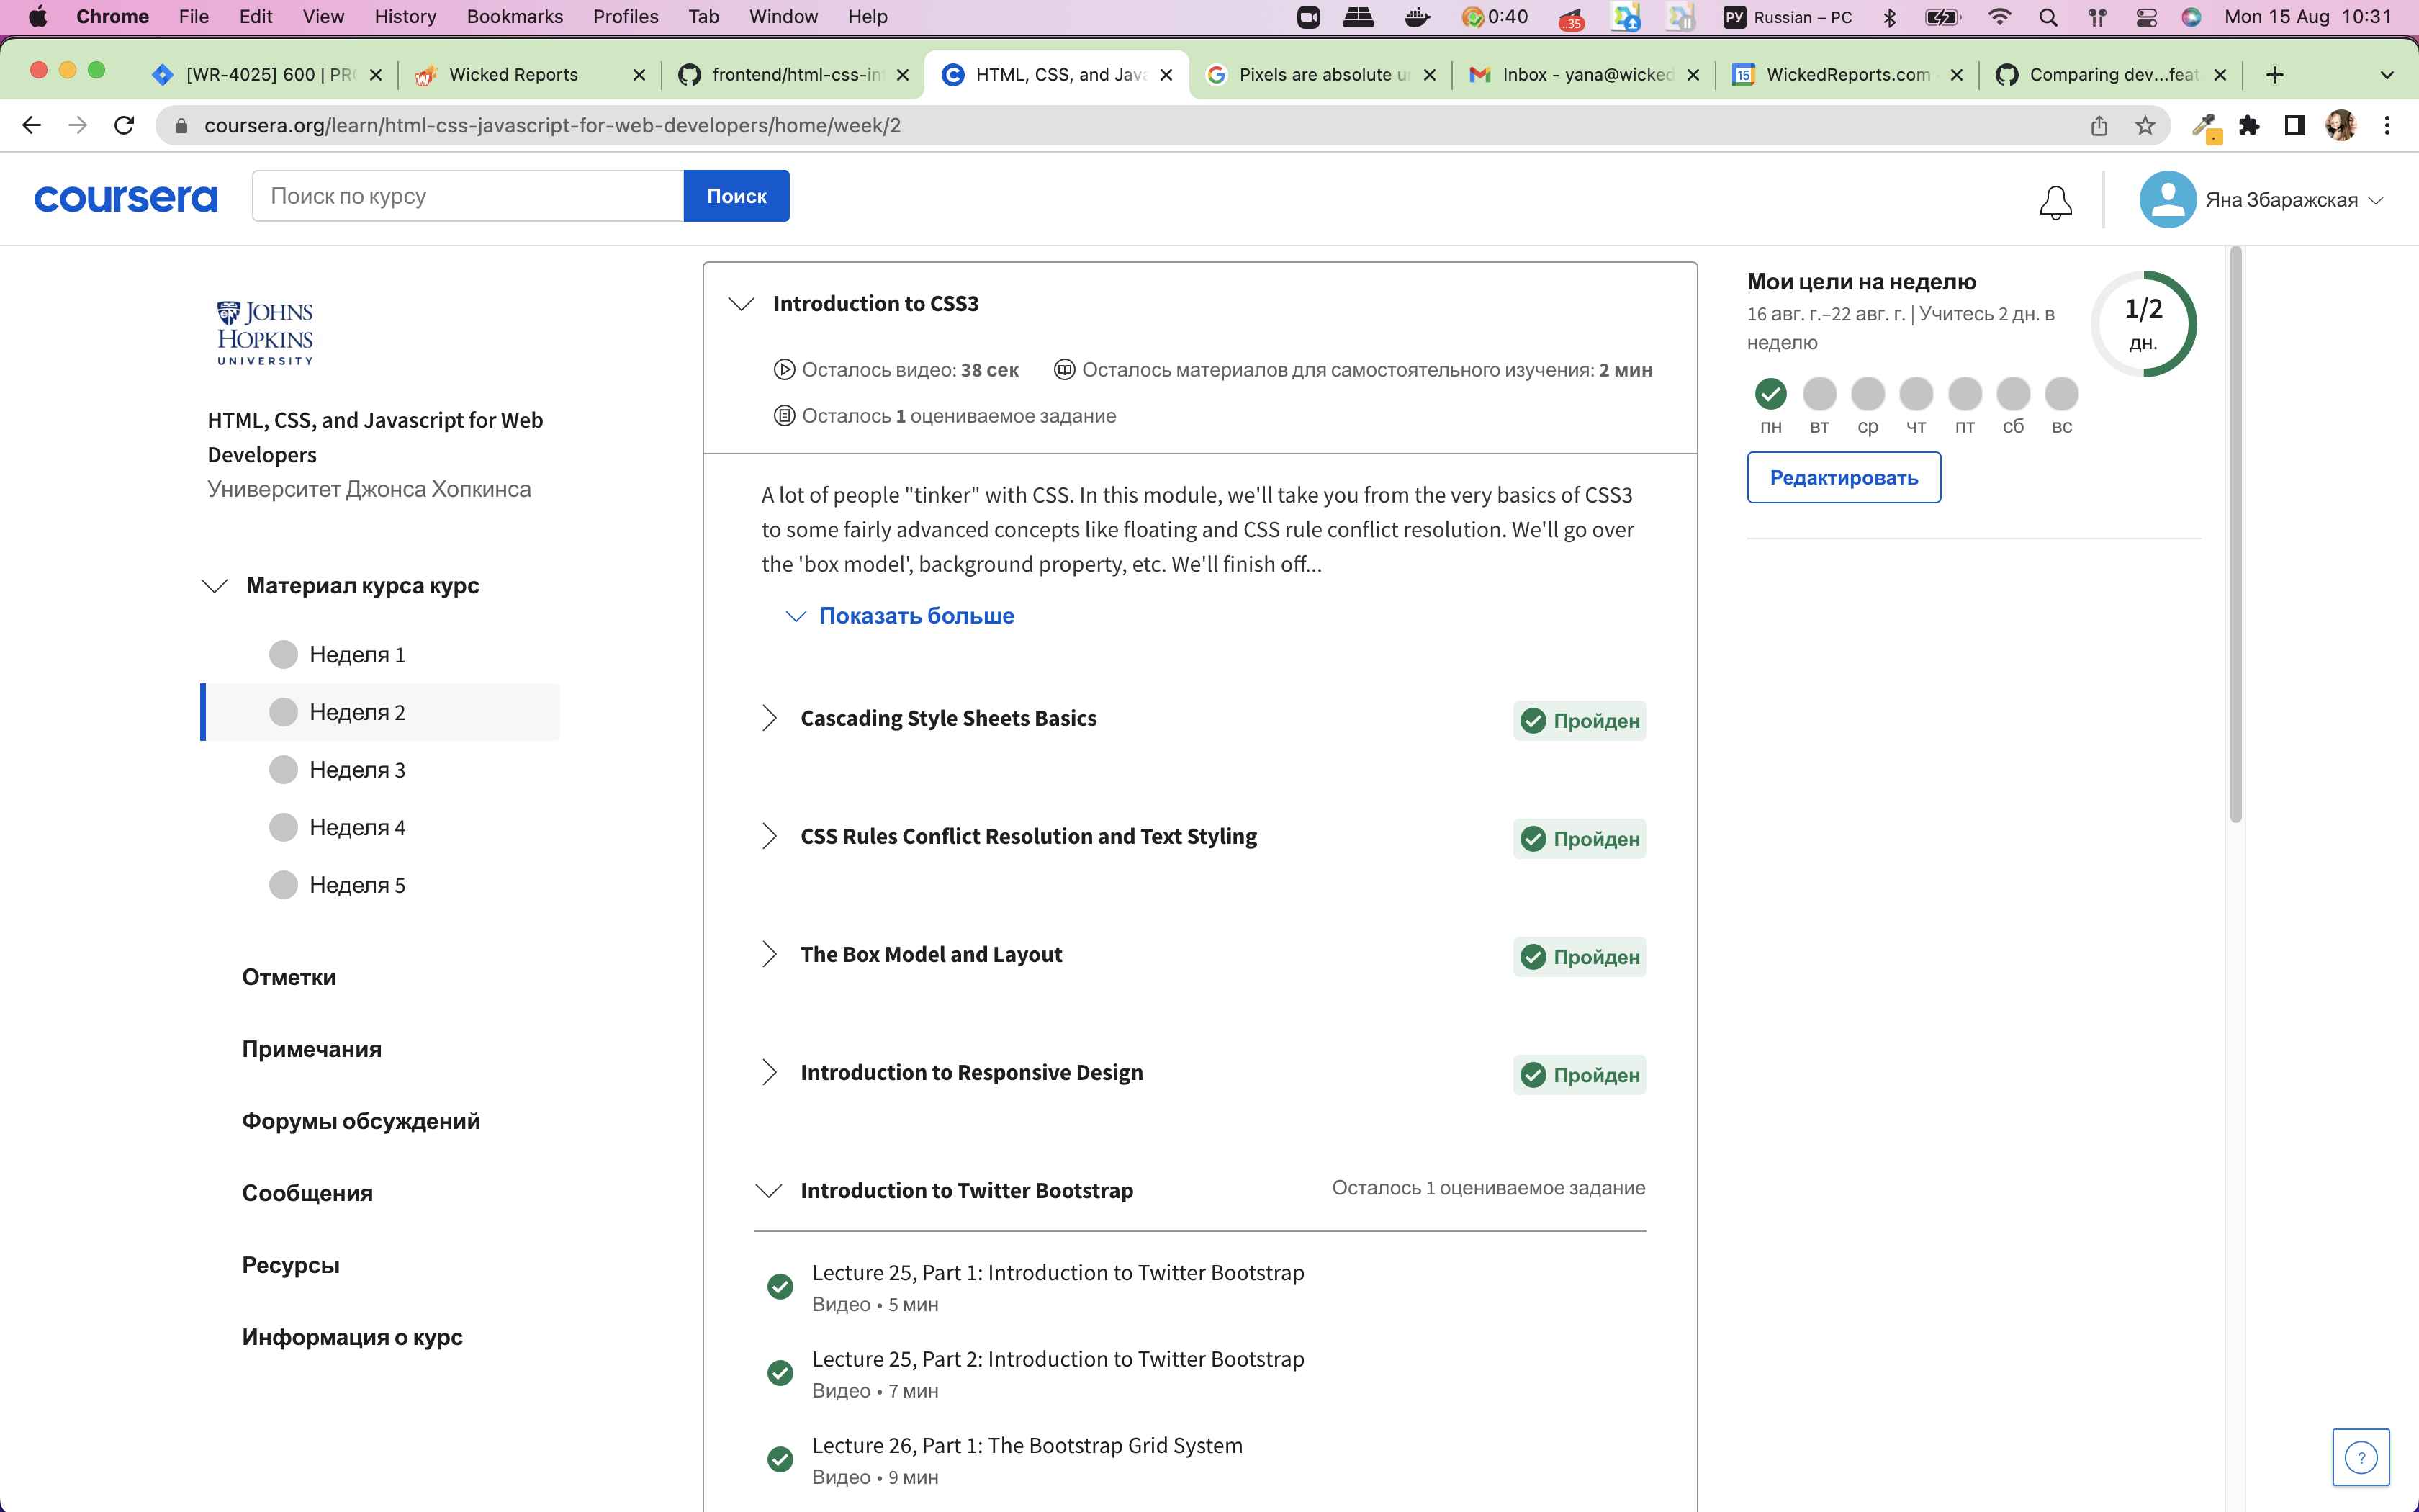Viewport: 2419px width, 1512px height.
Task: Click the Apple menu icon
Action: coord(38,17)
